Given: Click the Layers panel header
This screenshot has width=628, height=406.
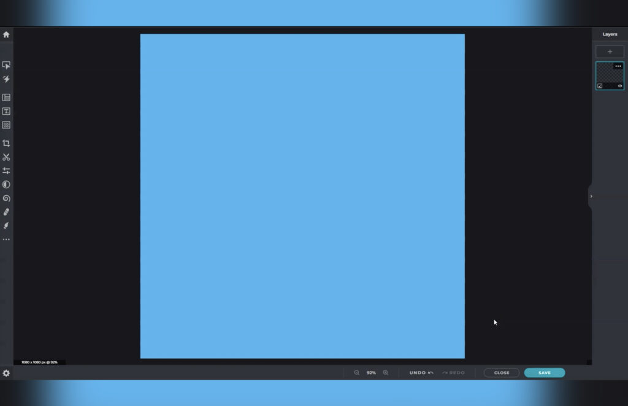Looking at the screenshot, I should [609, 34].
